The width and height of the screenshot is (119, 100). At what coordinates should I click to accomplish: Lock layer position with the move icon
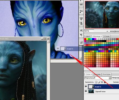[102, 82]
